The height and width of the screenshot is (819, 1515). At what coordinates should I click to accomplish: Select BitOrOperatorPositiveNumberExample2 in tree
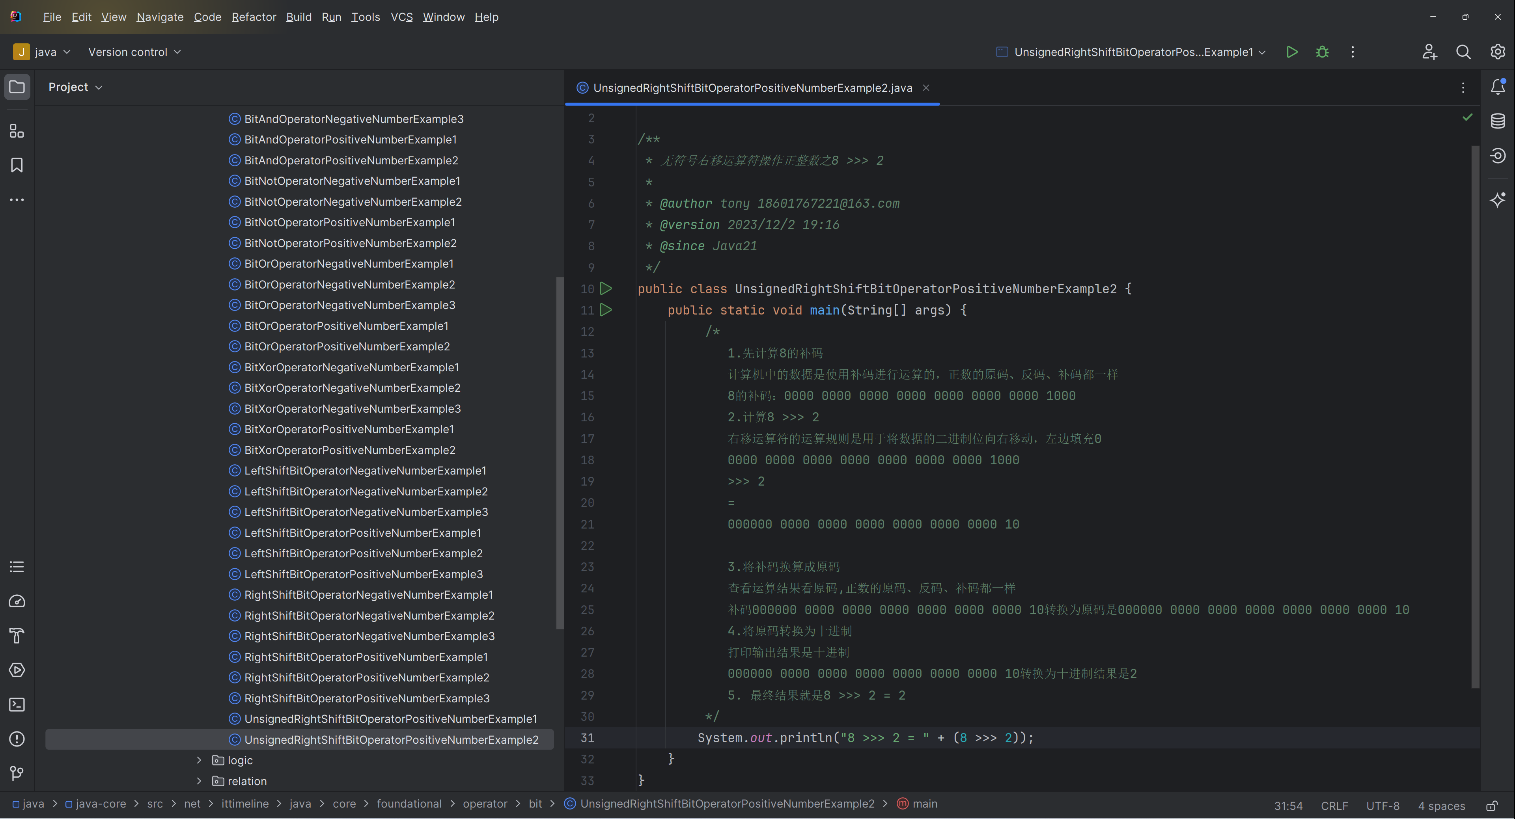click(346, 346)
